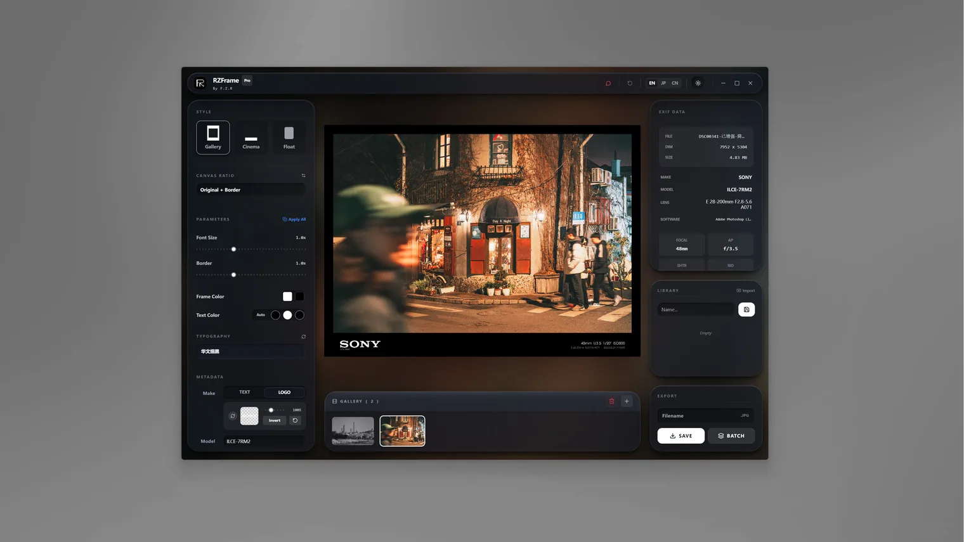Open the typography font selector
Viewport: 964px width, 542px height.
(251, 351)
